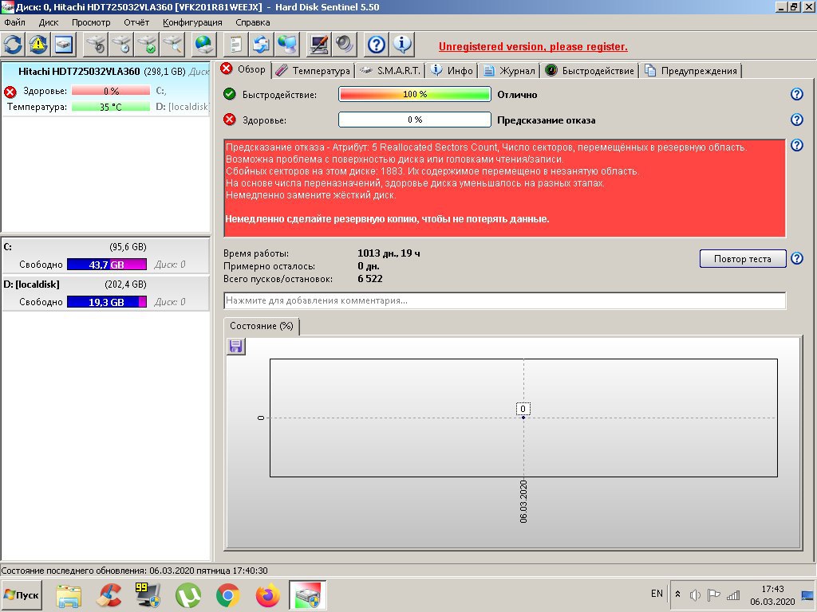Open the Предупреждения tab

click(x=691, y=71)
